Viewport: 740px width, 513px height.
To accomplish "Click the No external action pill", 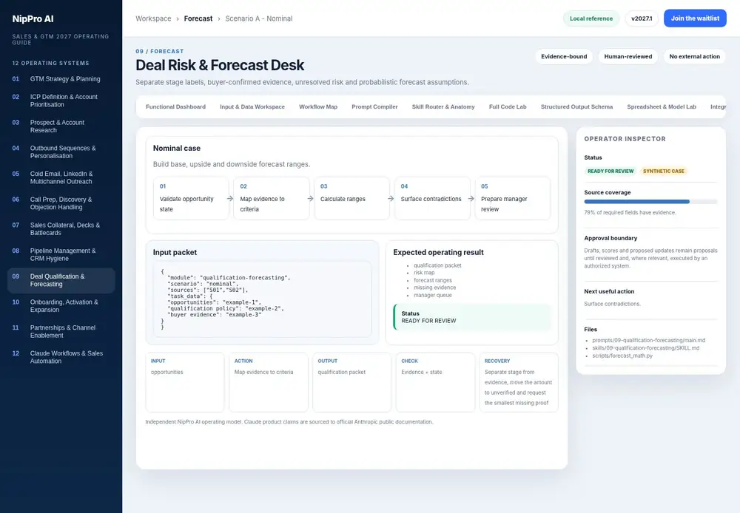I will click(x=694, y=57).
